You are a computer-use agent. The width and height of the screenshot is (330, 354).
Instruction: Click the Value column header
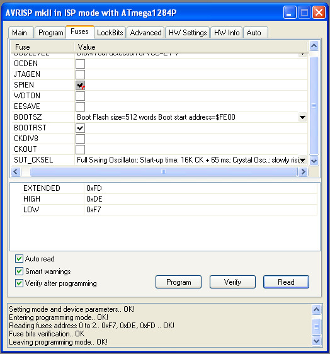click(x=191, y=47)
